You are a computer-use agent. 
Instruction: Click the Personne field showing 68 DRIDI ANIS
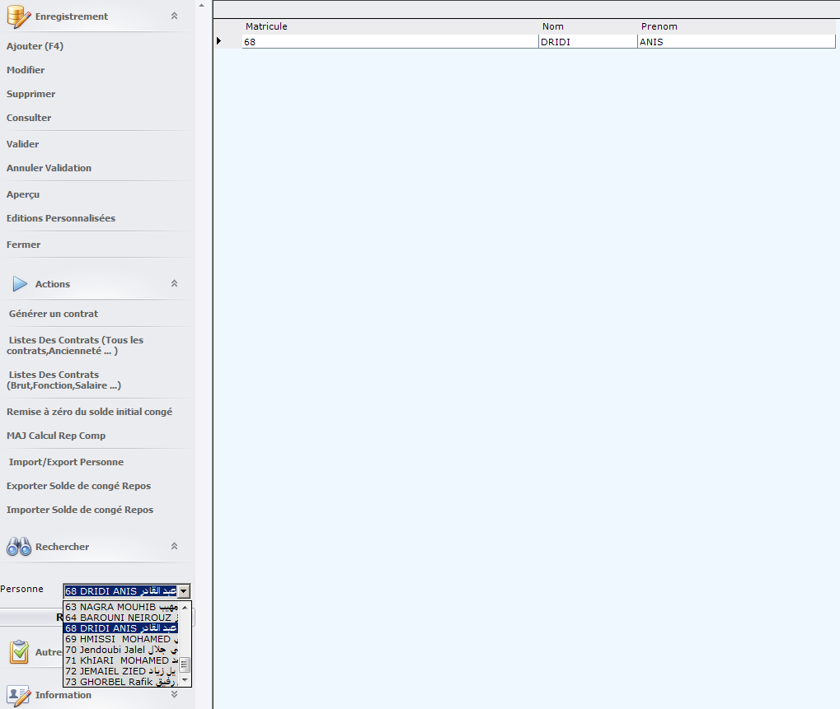pyautogui.click(x=120, y=591)
